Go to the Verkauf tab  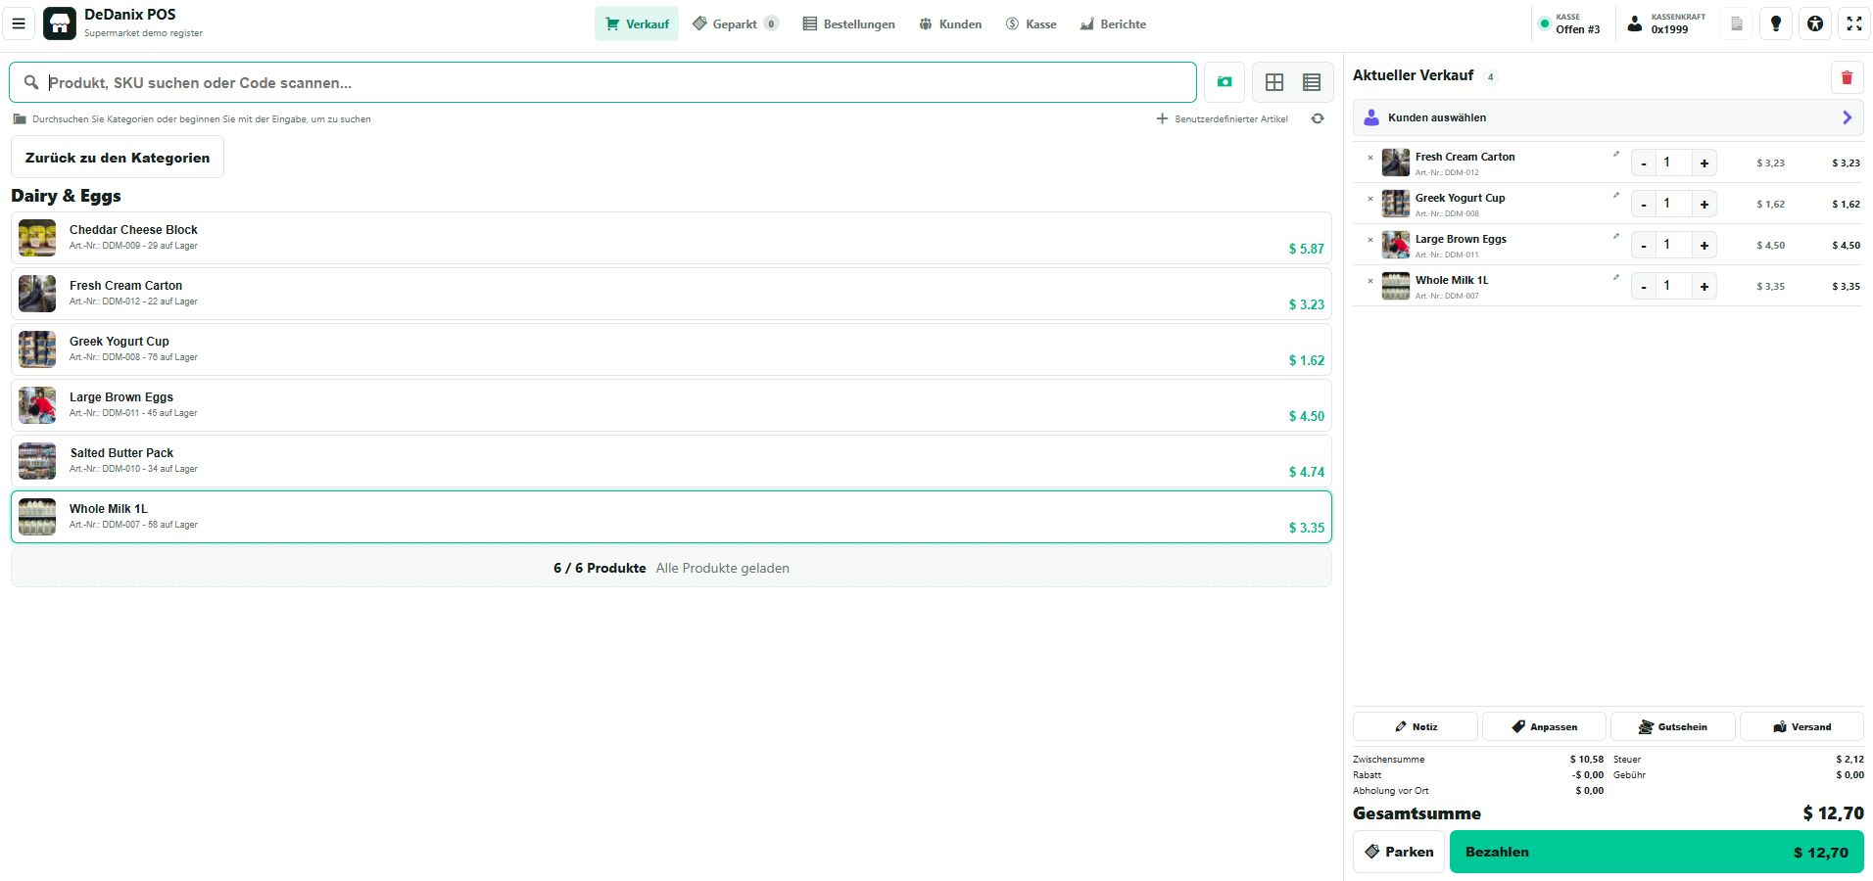coord(637,23)
